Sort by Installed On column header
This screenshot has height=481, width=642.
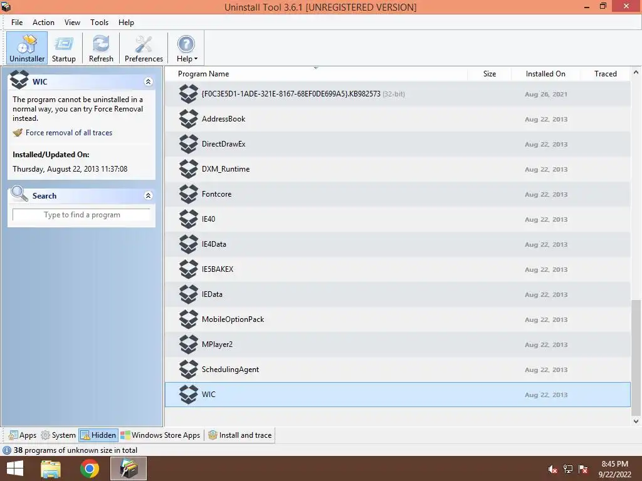545,74
